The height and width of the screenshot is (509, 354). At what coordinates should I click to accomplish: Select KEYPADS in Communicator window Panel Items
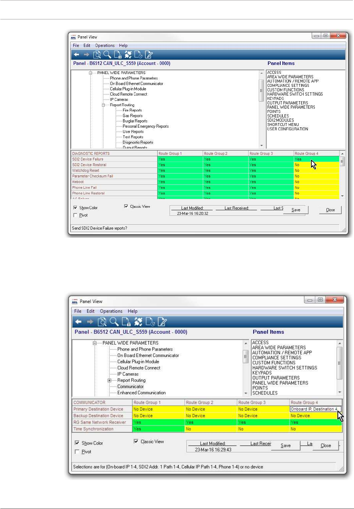pyautogui.click(x=262, y=373)
